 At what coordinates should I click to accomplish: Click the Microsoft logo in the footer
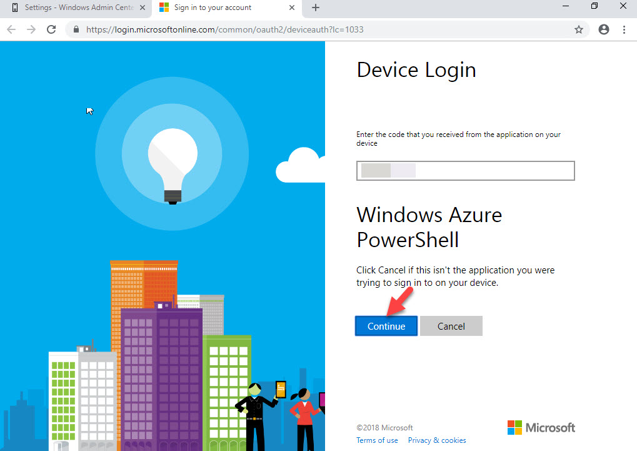tap(541, 427)
